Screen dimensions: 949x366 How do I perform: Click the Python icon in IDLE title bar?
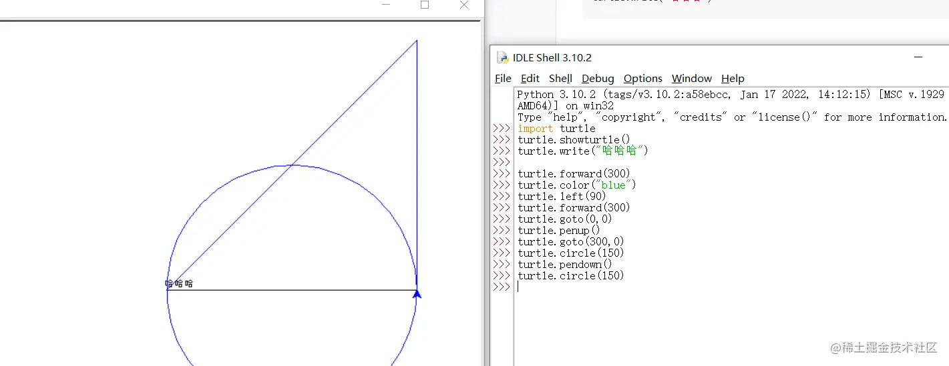click(x=502, y=57)
